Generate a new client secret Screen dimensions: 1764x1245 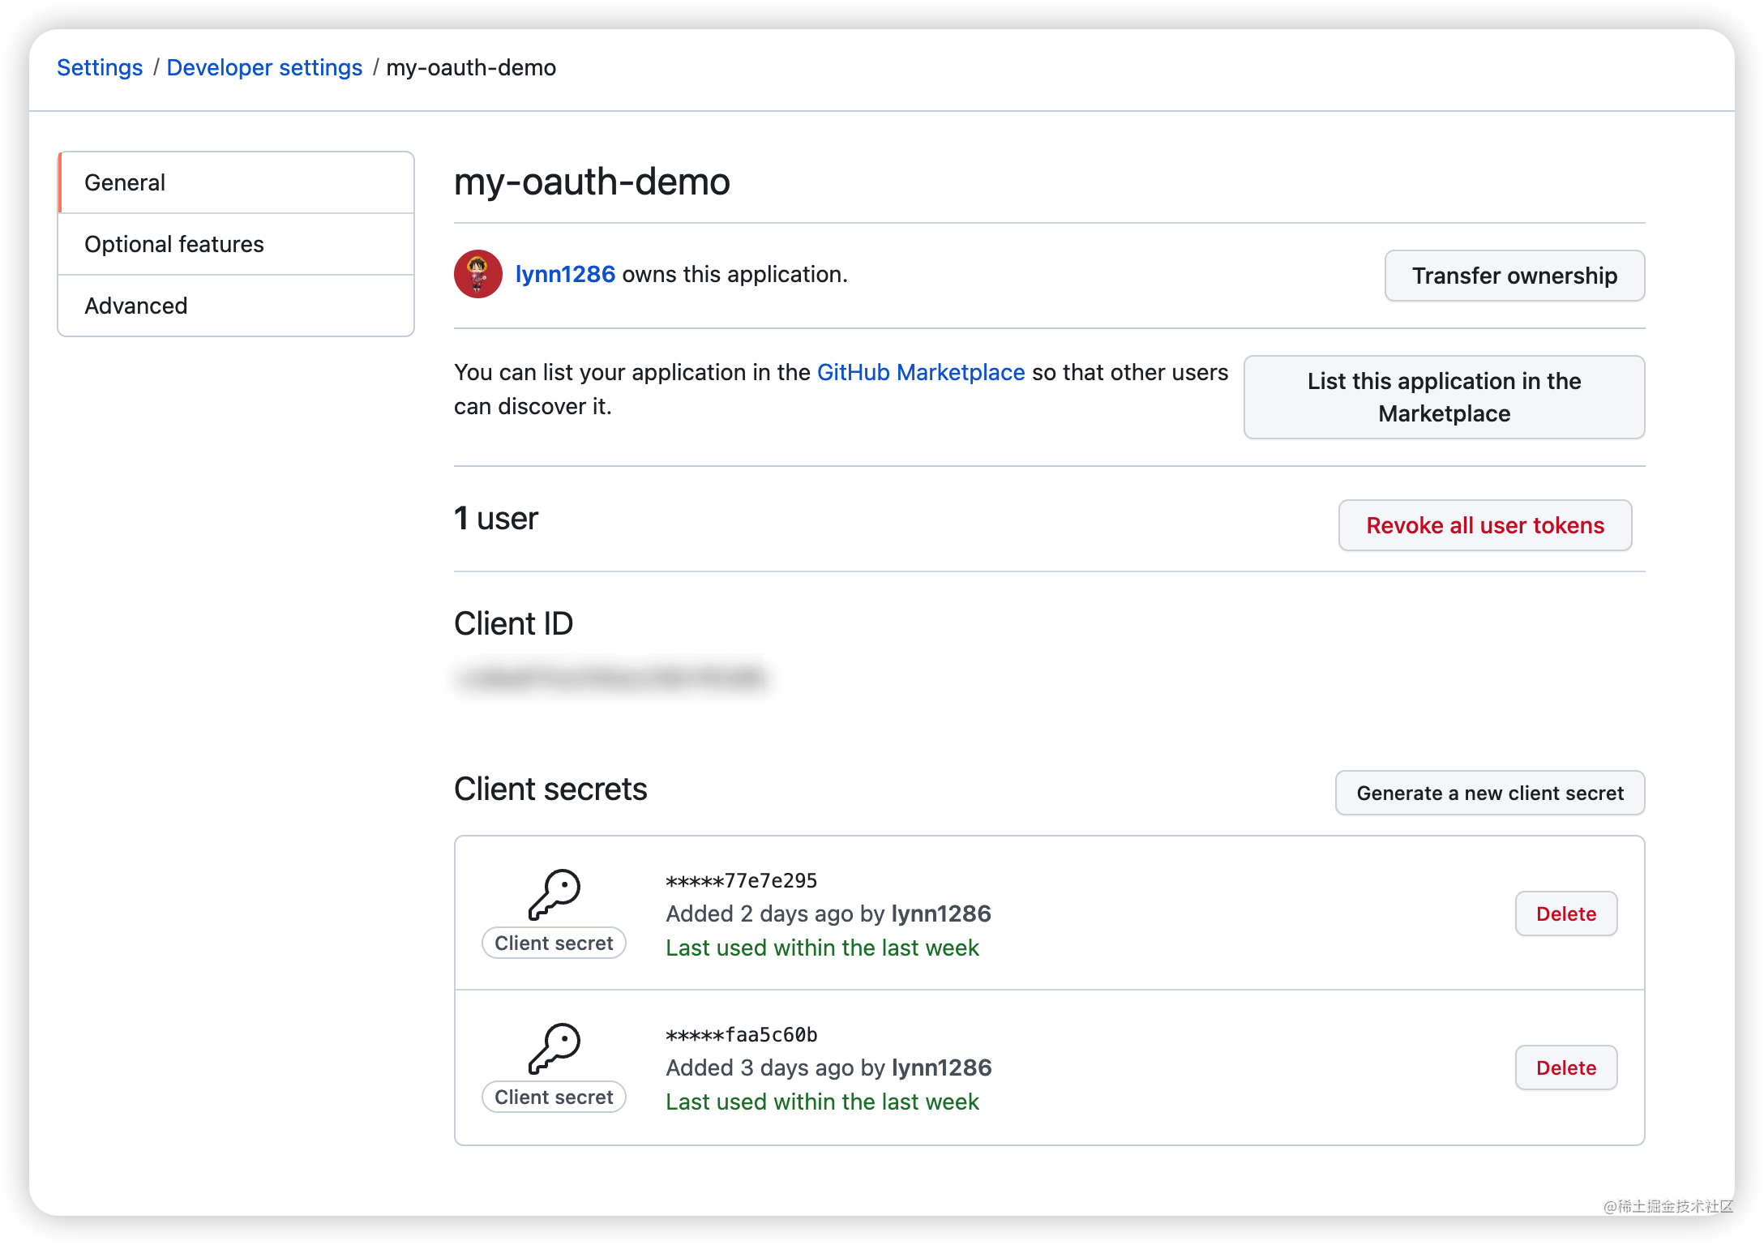tap(1489, 793)
